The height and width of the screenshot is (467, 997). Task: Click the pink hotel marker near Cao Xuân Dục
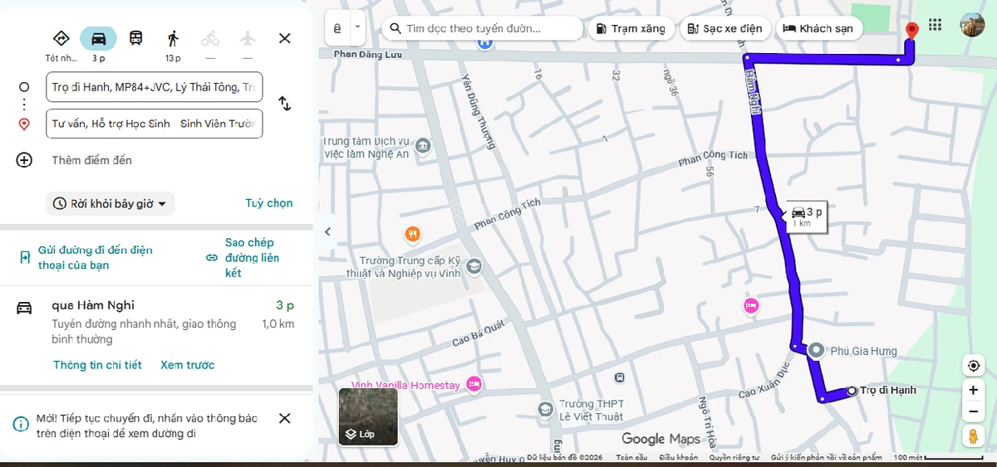coord(751,305)
